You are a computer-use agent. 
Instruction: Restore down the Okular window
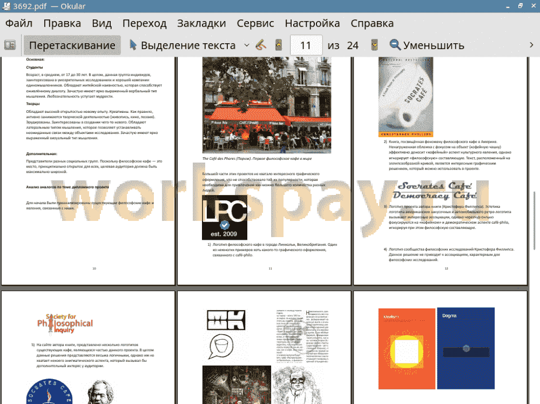click(521, 6)
